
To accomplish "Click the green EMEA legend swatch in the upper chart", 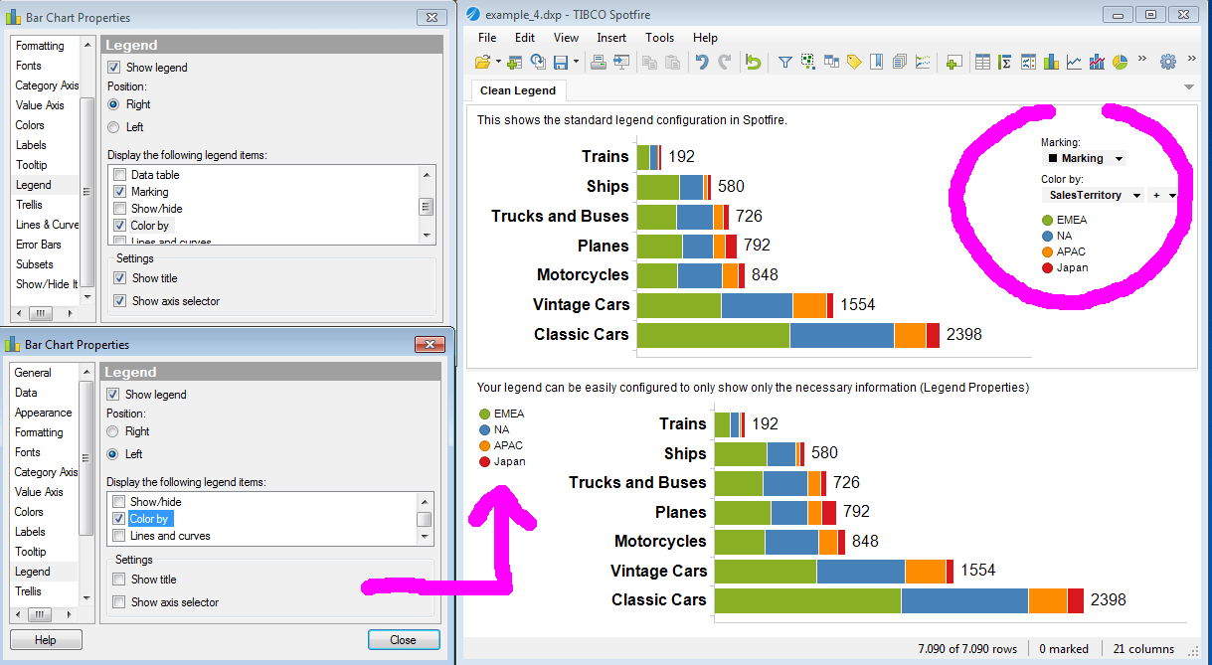I will [1047, 221].
